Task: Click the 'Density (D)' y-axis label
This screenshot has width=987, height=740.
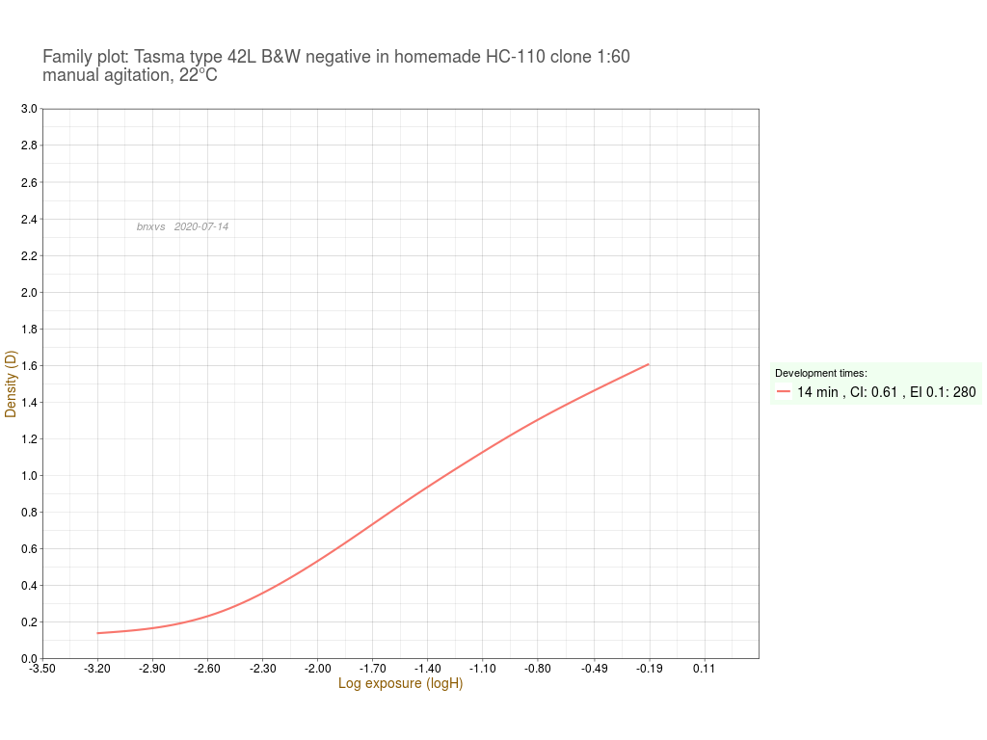Action: click(x=12, y=383)
